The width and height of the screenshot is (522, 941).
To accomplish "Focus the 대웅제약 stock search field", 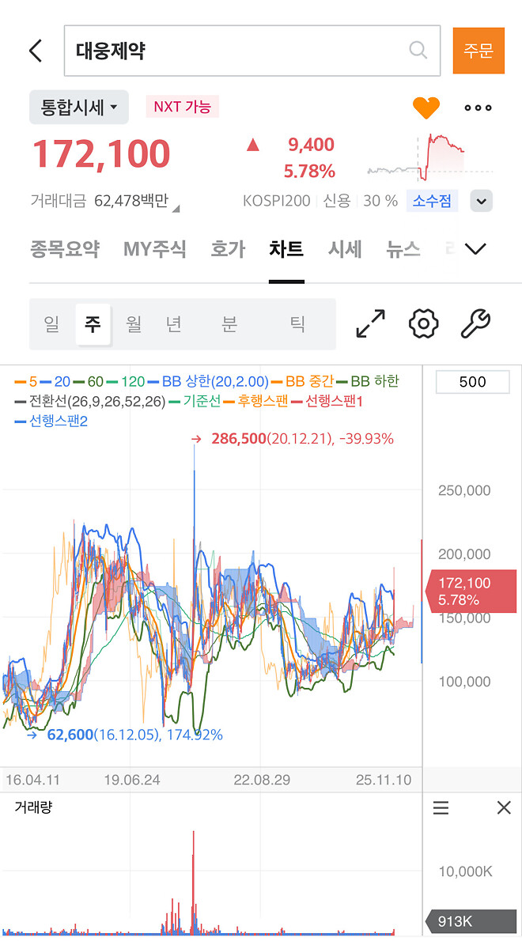I will click(x=252, y=51).
